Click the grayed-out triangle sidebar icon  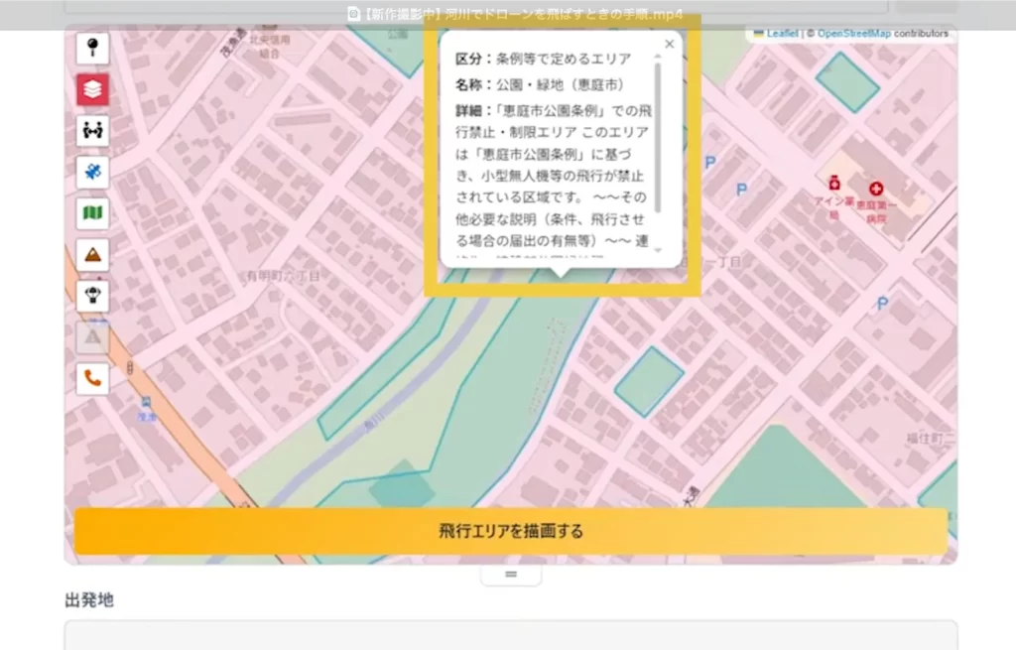pos(91,337)
